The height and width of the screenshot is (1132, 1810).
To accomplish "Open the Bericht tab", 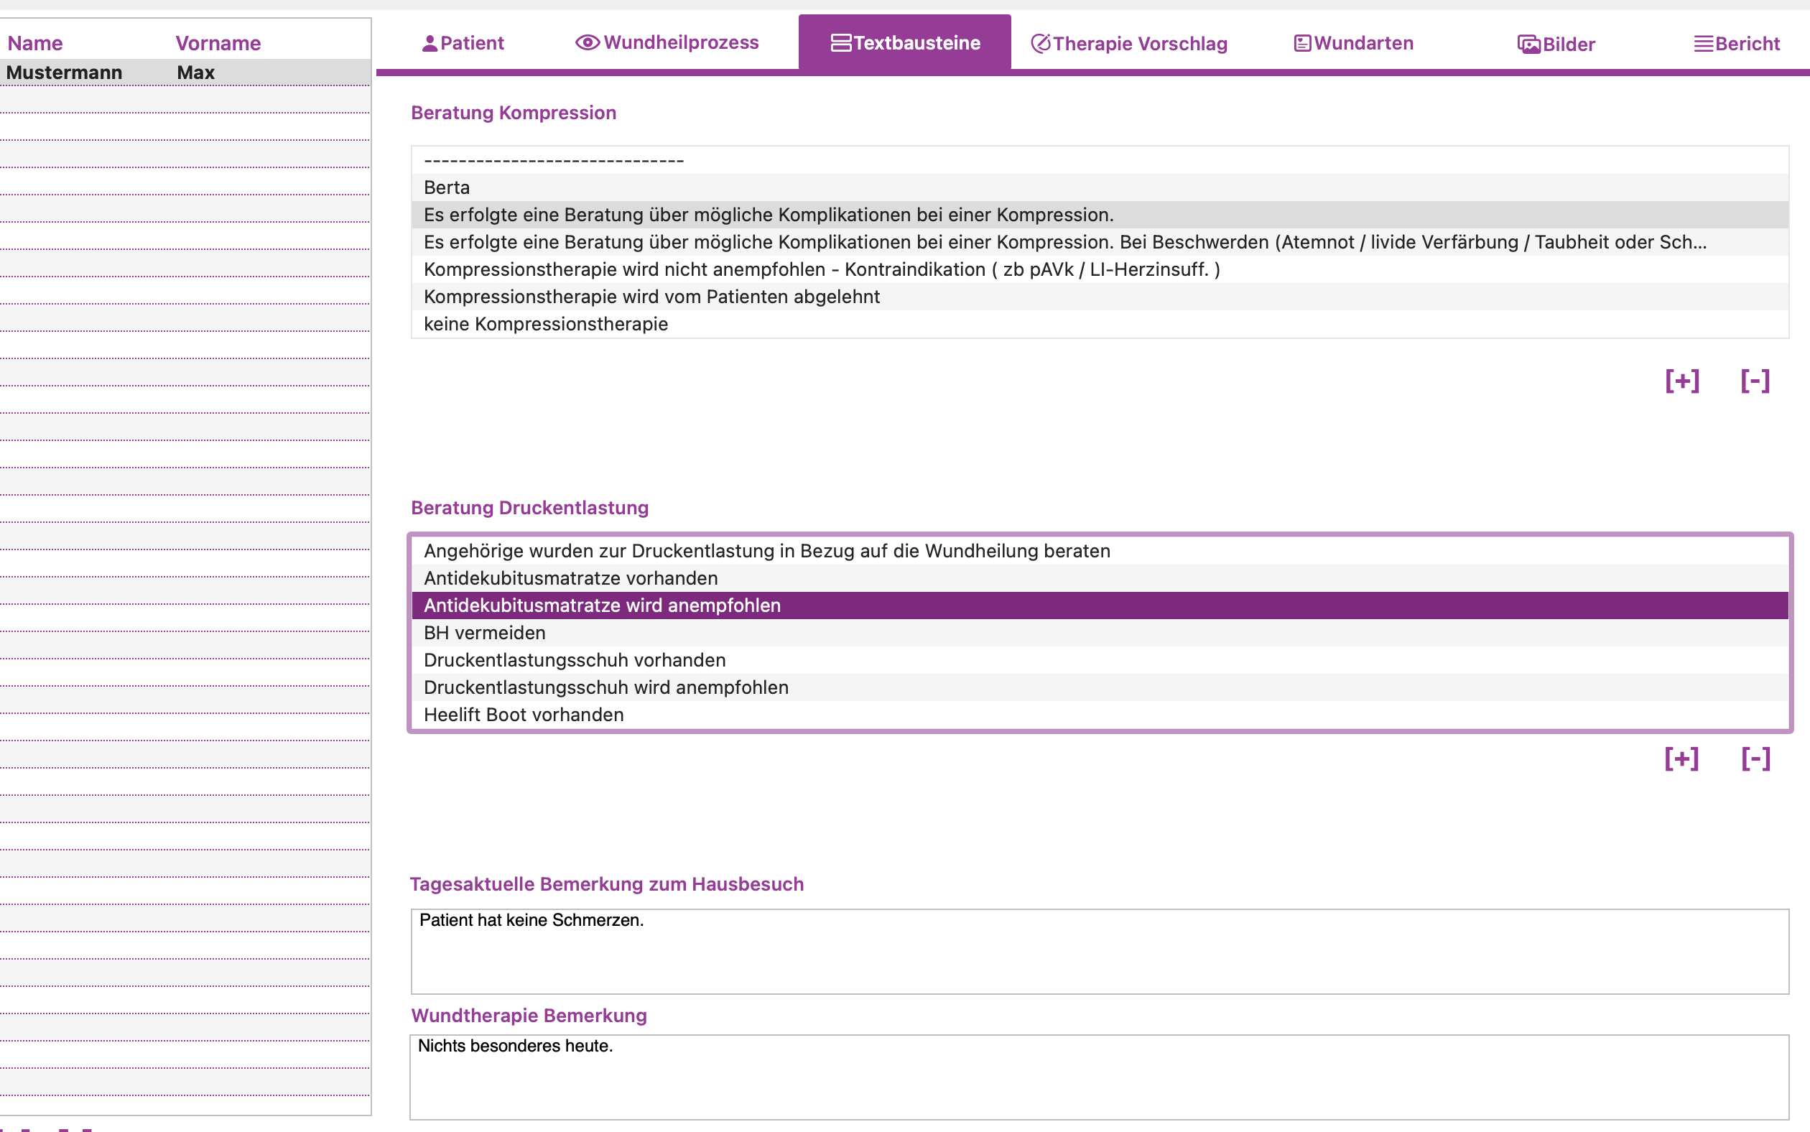I will [1737, 42].
